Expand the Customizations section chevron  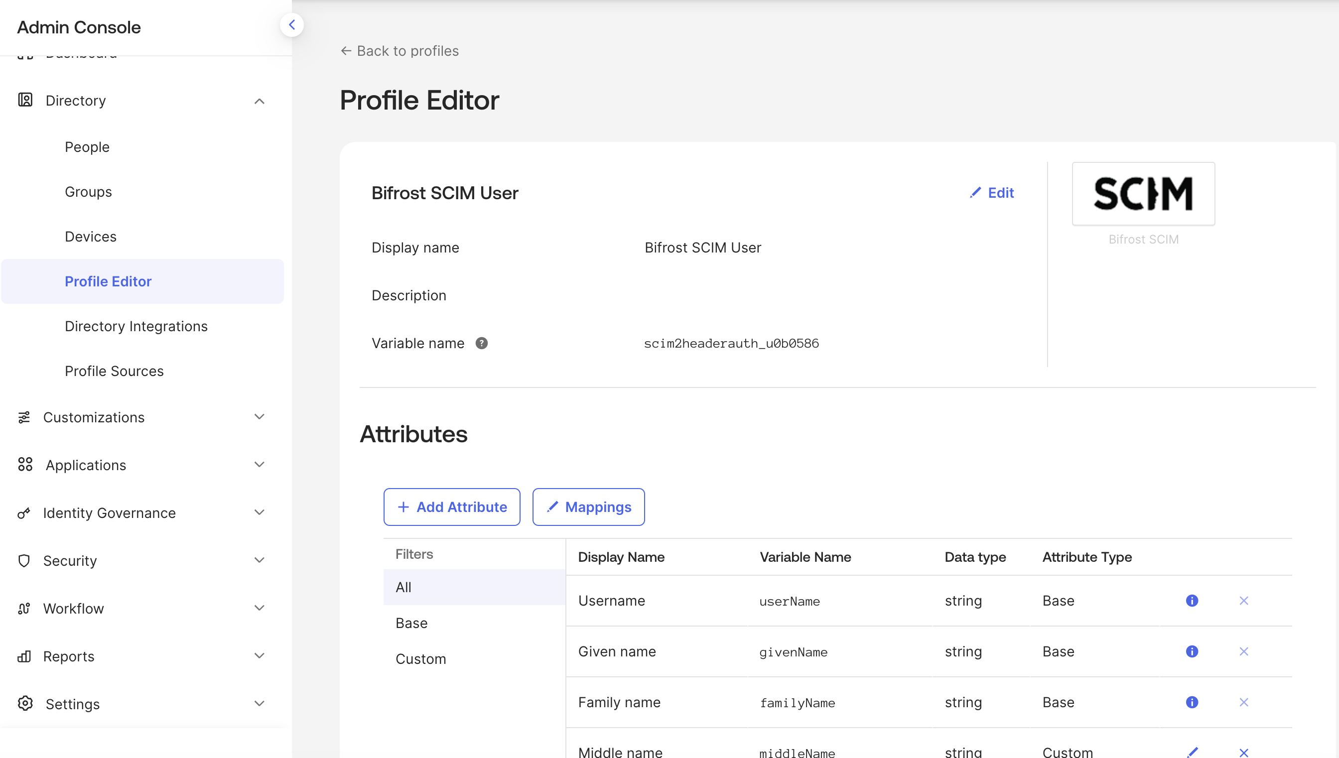coord(259,416)
